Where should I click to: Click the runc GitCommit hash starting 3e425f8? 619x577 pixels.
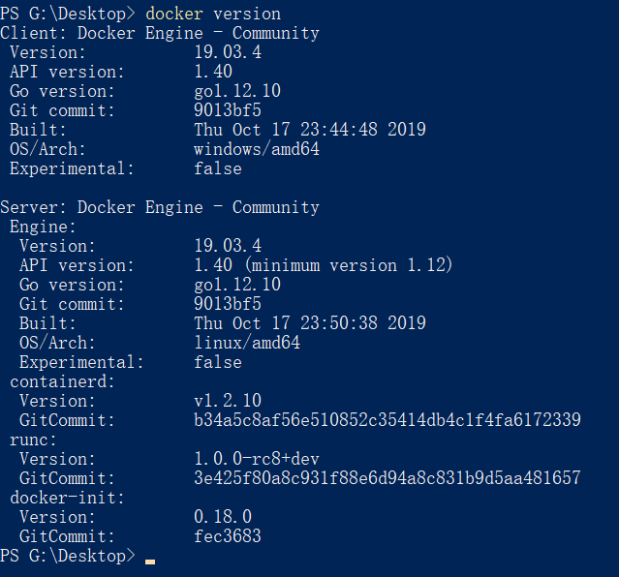pyautogui.click(x=387, y=478)
